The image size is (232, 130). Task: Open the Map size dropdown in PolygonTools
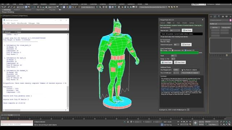coord(175,30)
